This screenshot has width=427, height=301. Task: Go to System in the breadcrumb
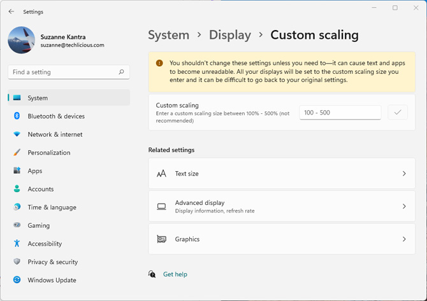tap(168, 35)
